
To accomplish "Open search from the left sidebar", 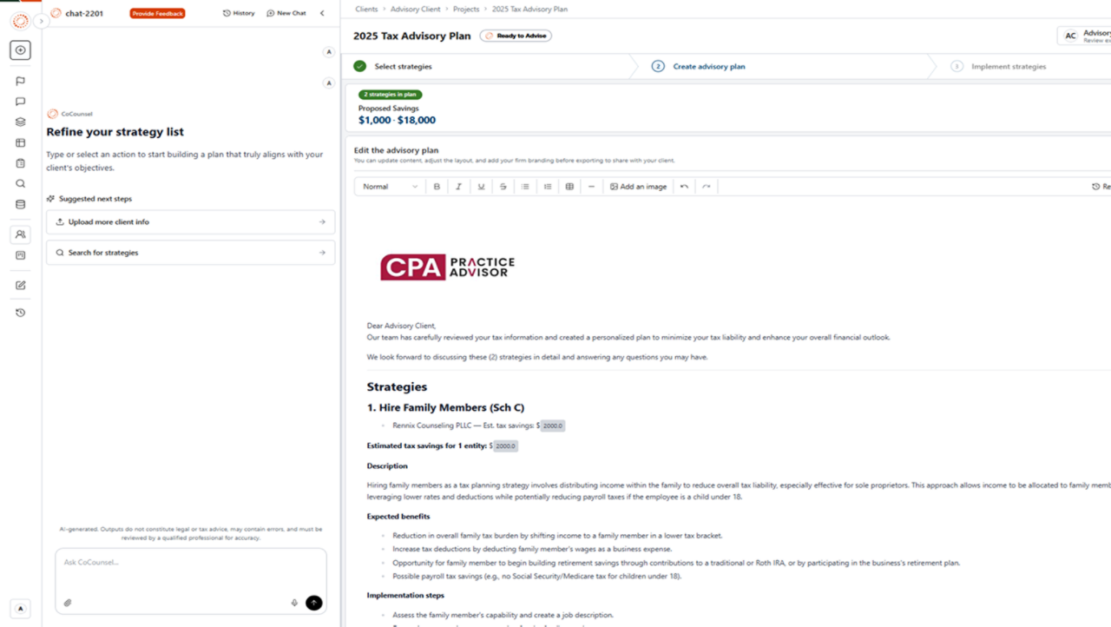I will pos(20,183).
